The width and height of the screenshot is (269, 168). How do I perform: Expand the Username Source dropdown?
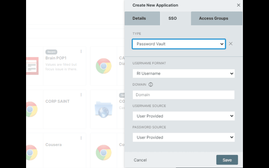tap(183, 116)
